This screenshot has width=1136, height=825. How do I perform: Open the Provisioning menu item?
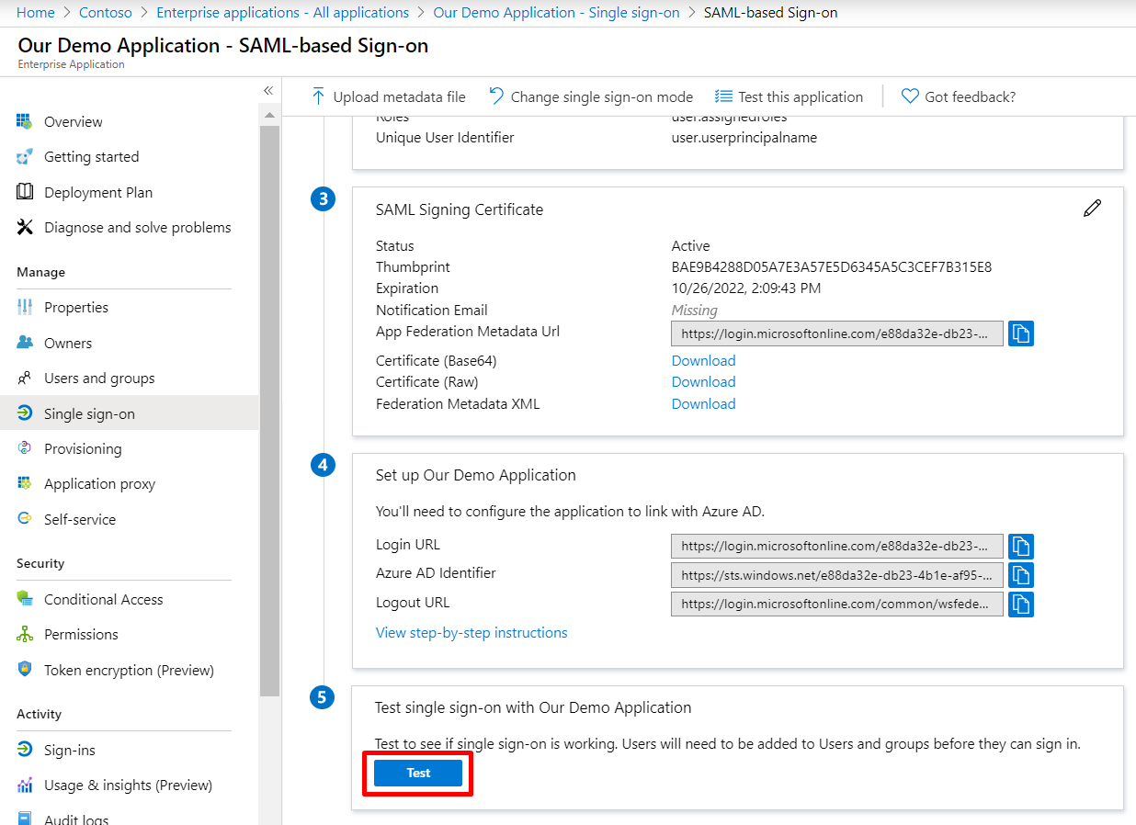83,448
